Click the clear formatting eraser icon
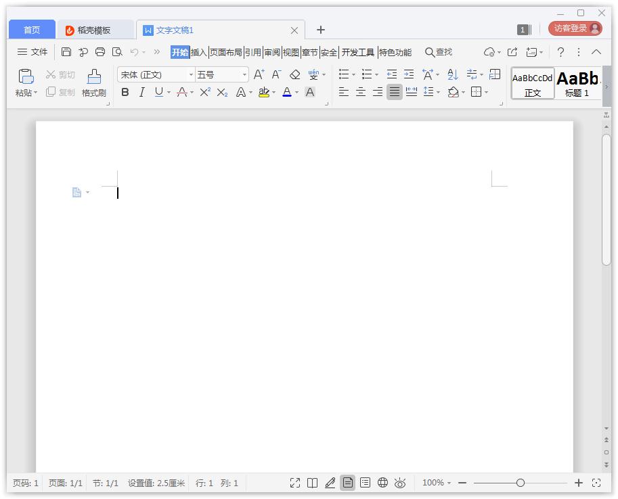 tap(294, 74)
